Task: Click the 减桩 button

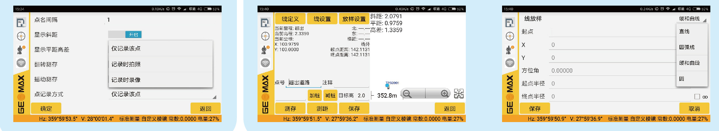Action: pos(330,96)
